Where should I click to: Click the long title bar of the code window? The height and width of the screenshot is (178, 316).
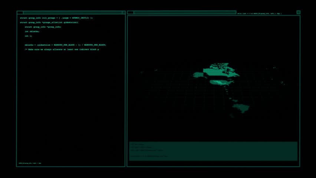[73, 13]
